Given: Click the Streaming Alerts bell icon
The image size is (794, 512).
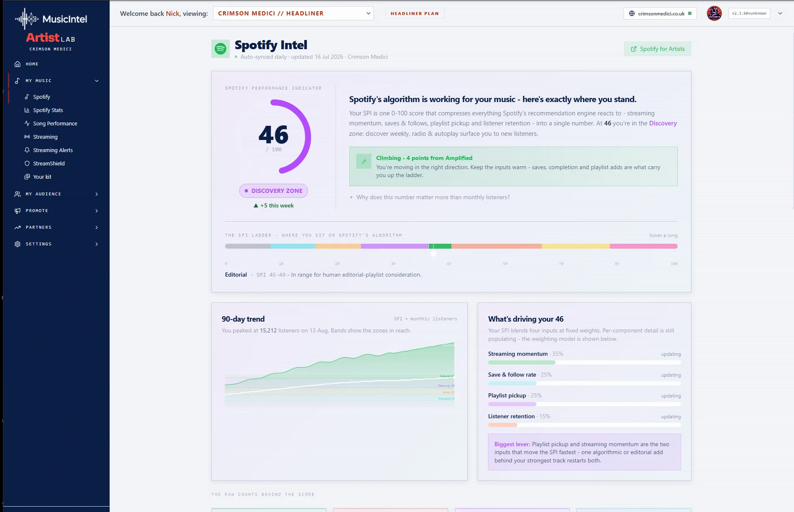Looking at the screenshot, I should coord(27,150).
